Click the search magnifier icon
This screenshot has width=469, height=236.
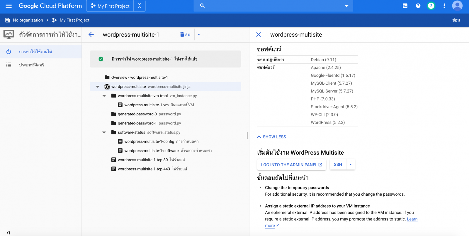coord(202,6)
